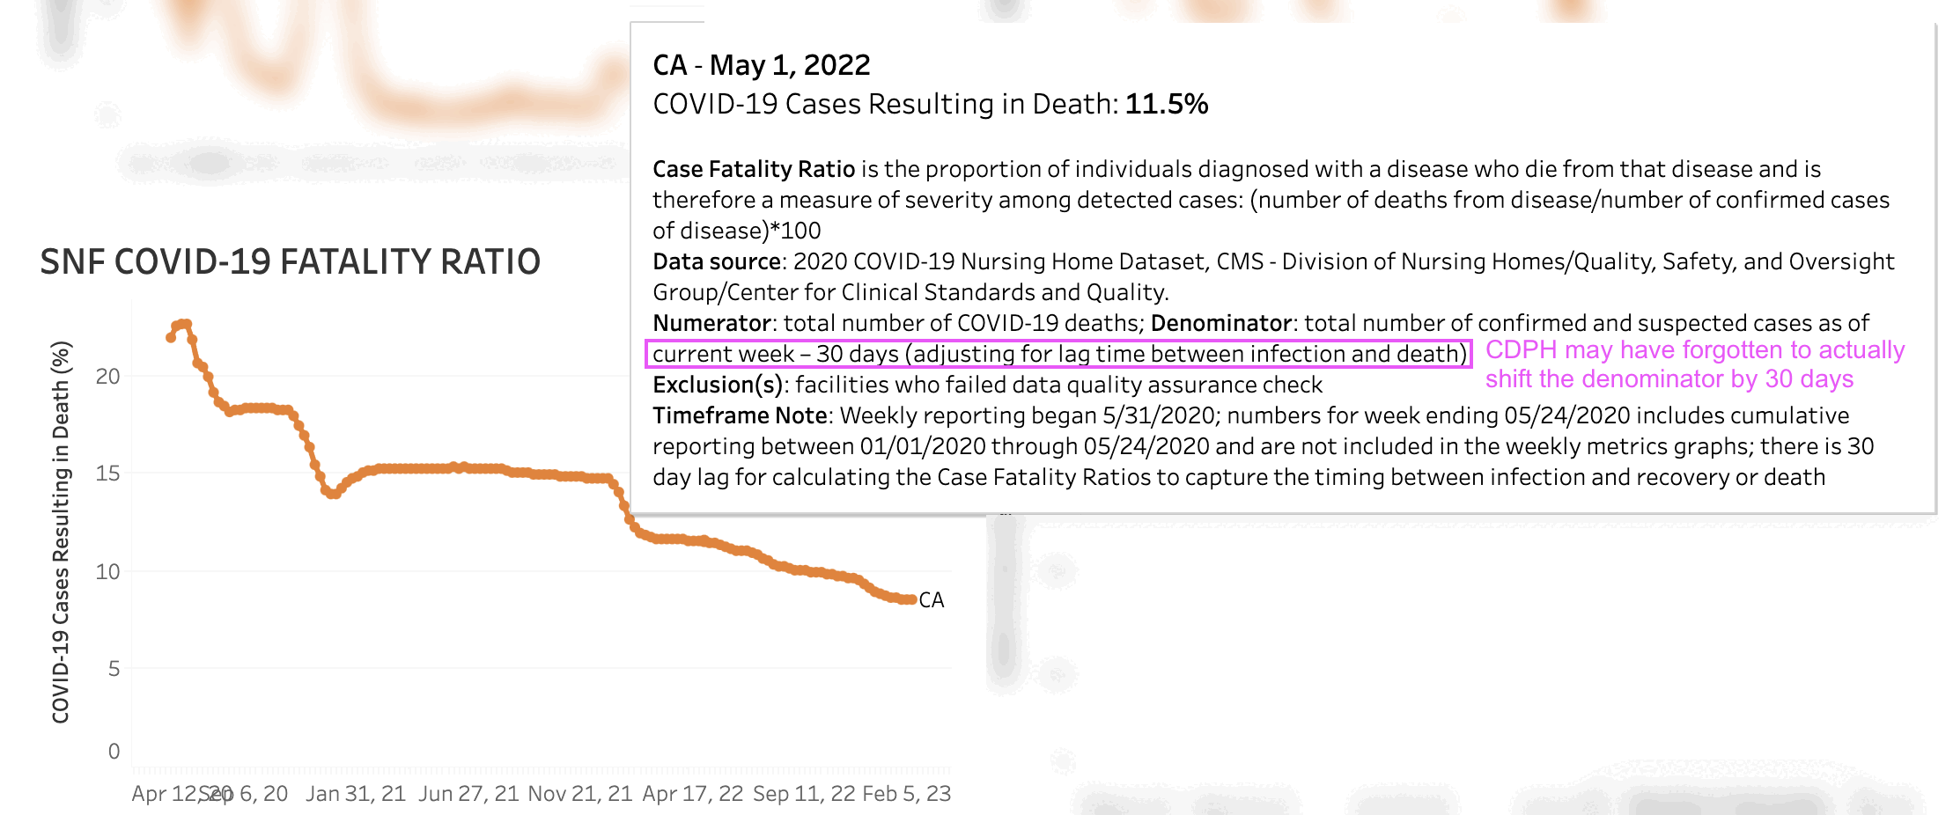The width and height of the screenshot is (1953, 815).
Task: Click the bold Case Fatality Ratio term
Action: [754, 169]
